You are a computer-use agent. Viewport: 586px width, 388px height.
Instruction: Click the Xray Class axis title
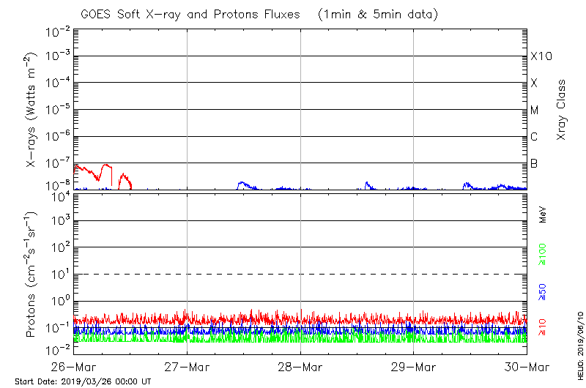pos(563,110)
